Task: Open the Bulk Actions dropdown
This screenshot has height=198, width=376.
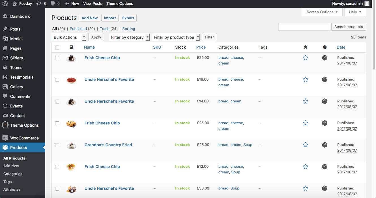Action: pos(69,37)
